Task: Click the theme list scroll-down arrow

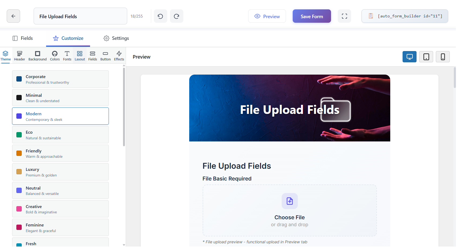Action: coord(124,245)
